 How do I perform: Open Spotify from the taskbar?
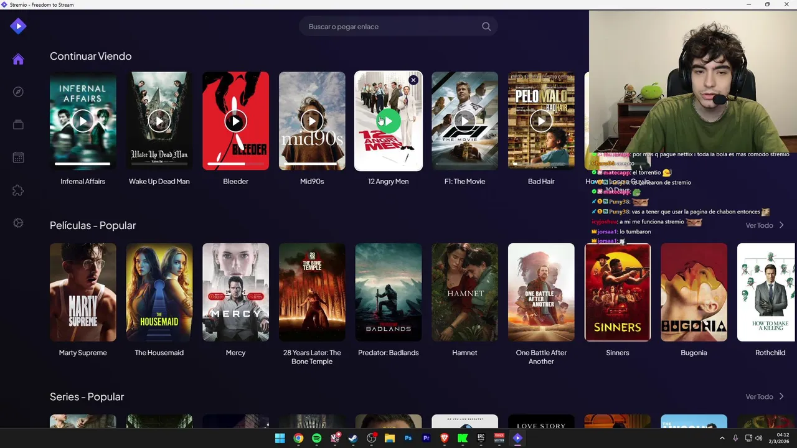tap(316, 438)
